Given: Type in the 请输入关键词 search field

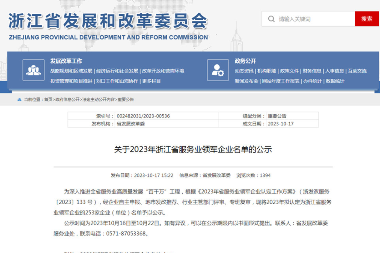Looking at the screenshot, I should tap(314, 19).
